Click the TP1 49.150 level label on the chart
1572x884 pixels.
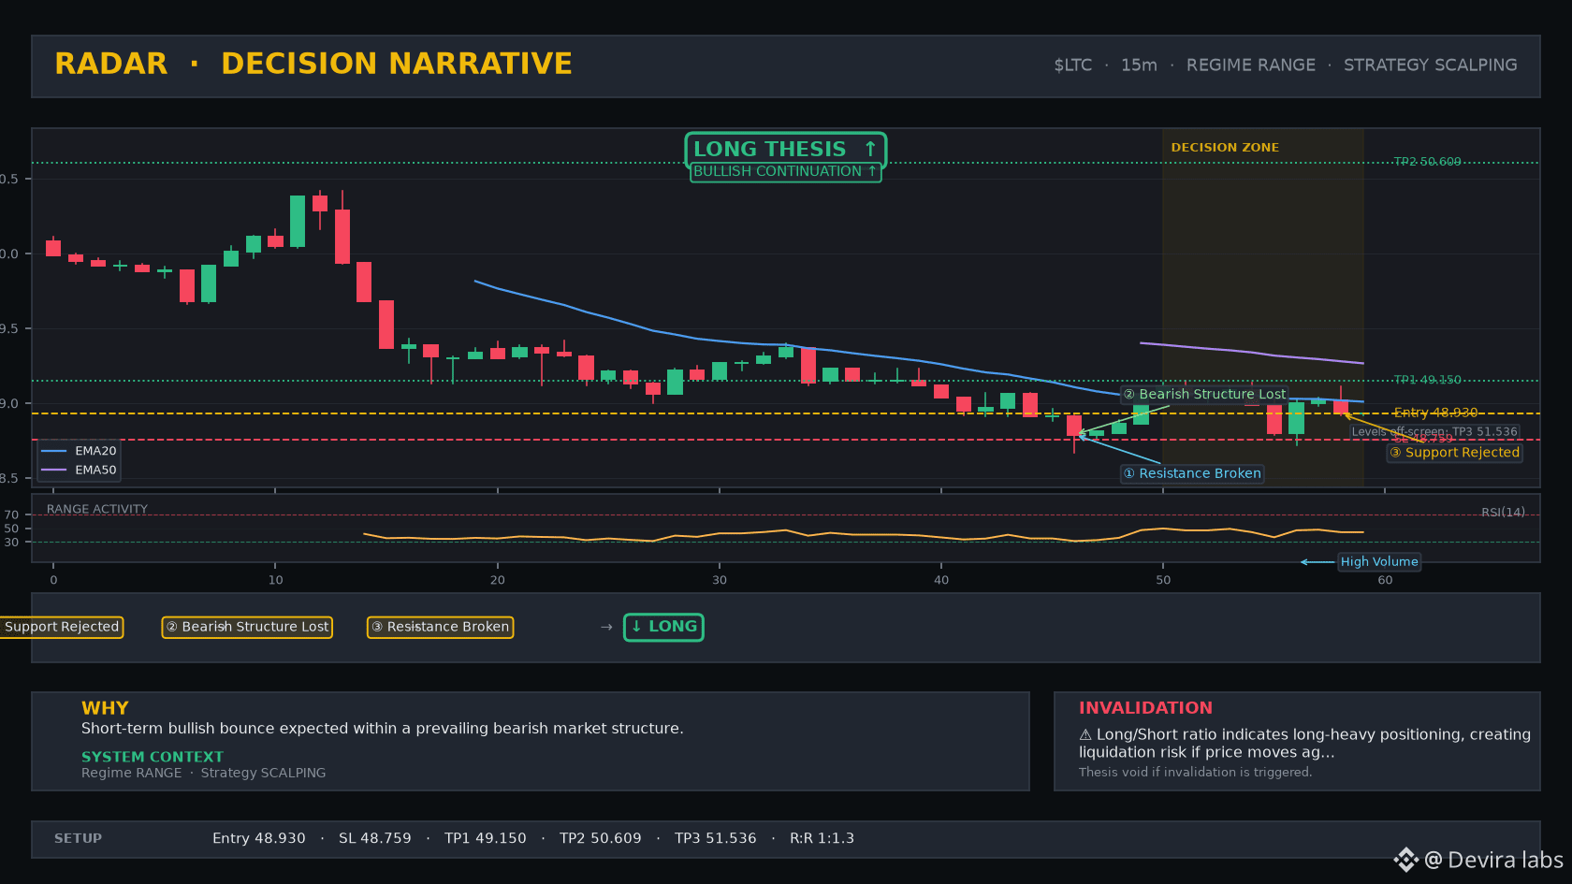tap(1427, 380)
